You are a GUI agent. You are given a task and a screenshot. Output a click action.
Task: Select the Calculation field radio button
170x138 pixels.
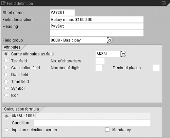(6, 68)
